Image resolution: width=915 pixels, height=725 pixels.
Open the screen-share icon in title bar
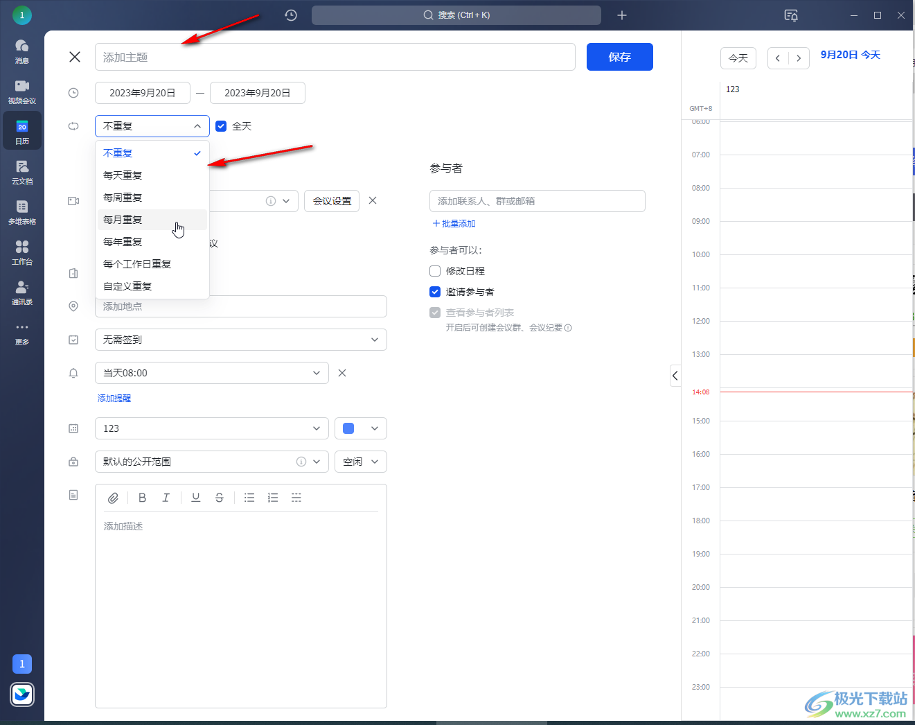point(791,15)
